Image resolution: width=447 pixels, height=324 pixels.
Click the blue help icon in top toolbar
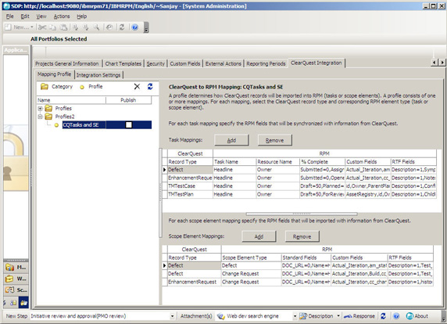[135, 27]
